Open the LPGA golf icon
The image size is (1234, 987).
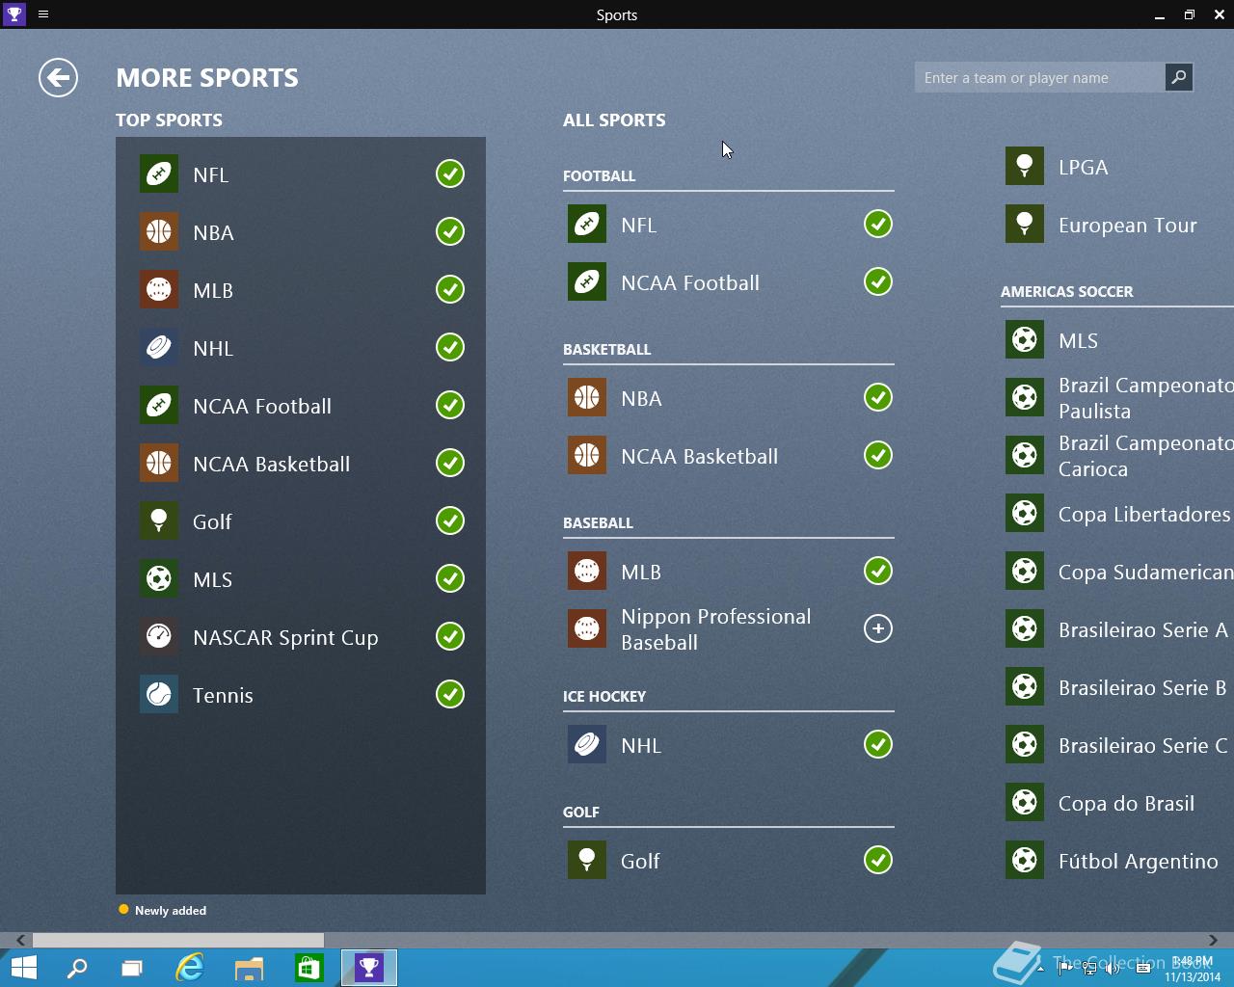coord(1025,166)
